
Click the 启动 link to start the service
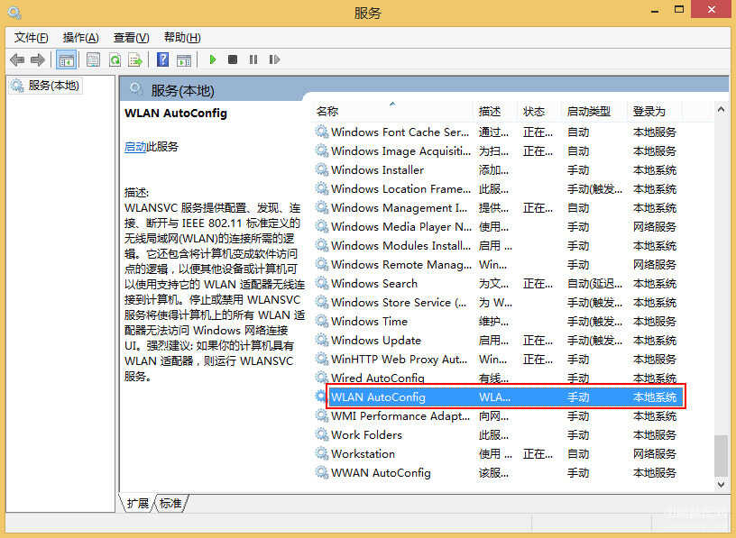(135, 146)
